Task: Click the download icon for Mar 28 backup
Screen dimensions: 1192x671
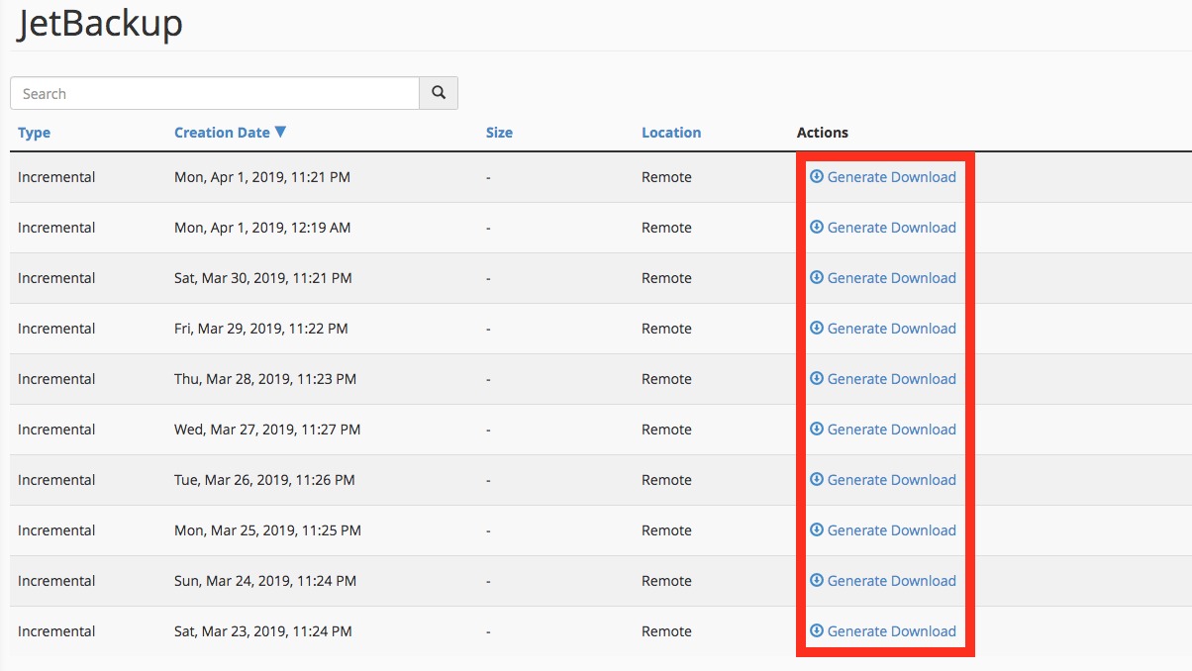Action: pos(817,378)
